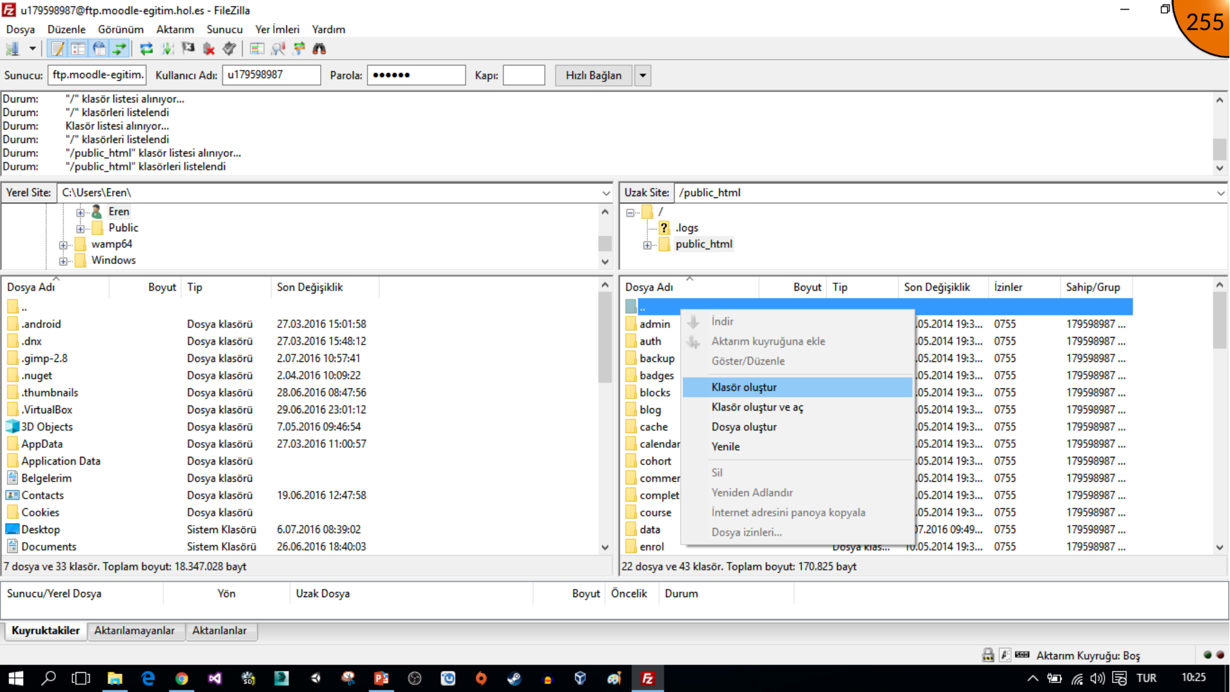The height and width of the screenshot is (692, 1230).
Task: Open Windows Start button
Action: (x=15, y=678)
